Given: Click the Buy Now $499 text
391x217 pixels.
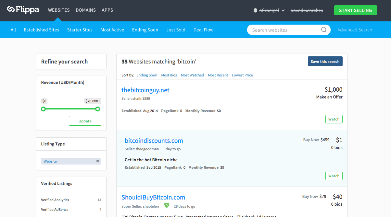Looking at the screenshot, I should click(x=316, y=140).
